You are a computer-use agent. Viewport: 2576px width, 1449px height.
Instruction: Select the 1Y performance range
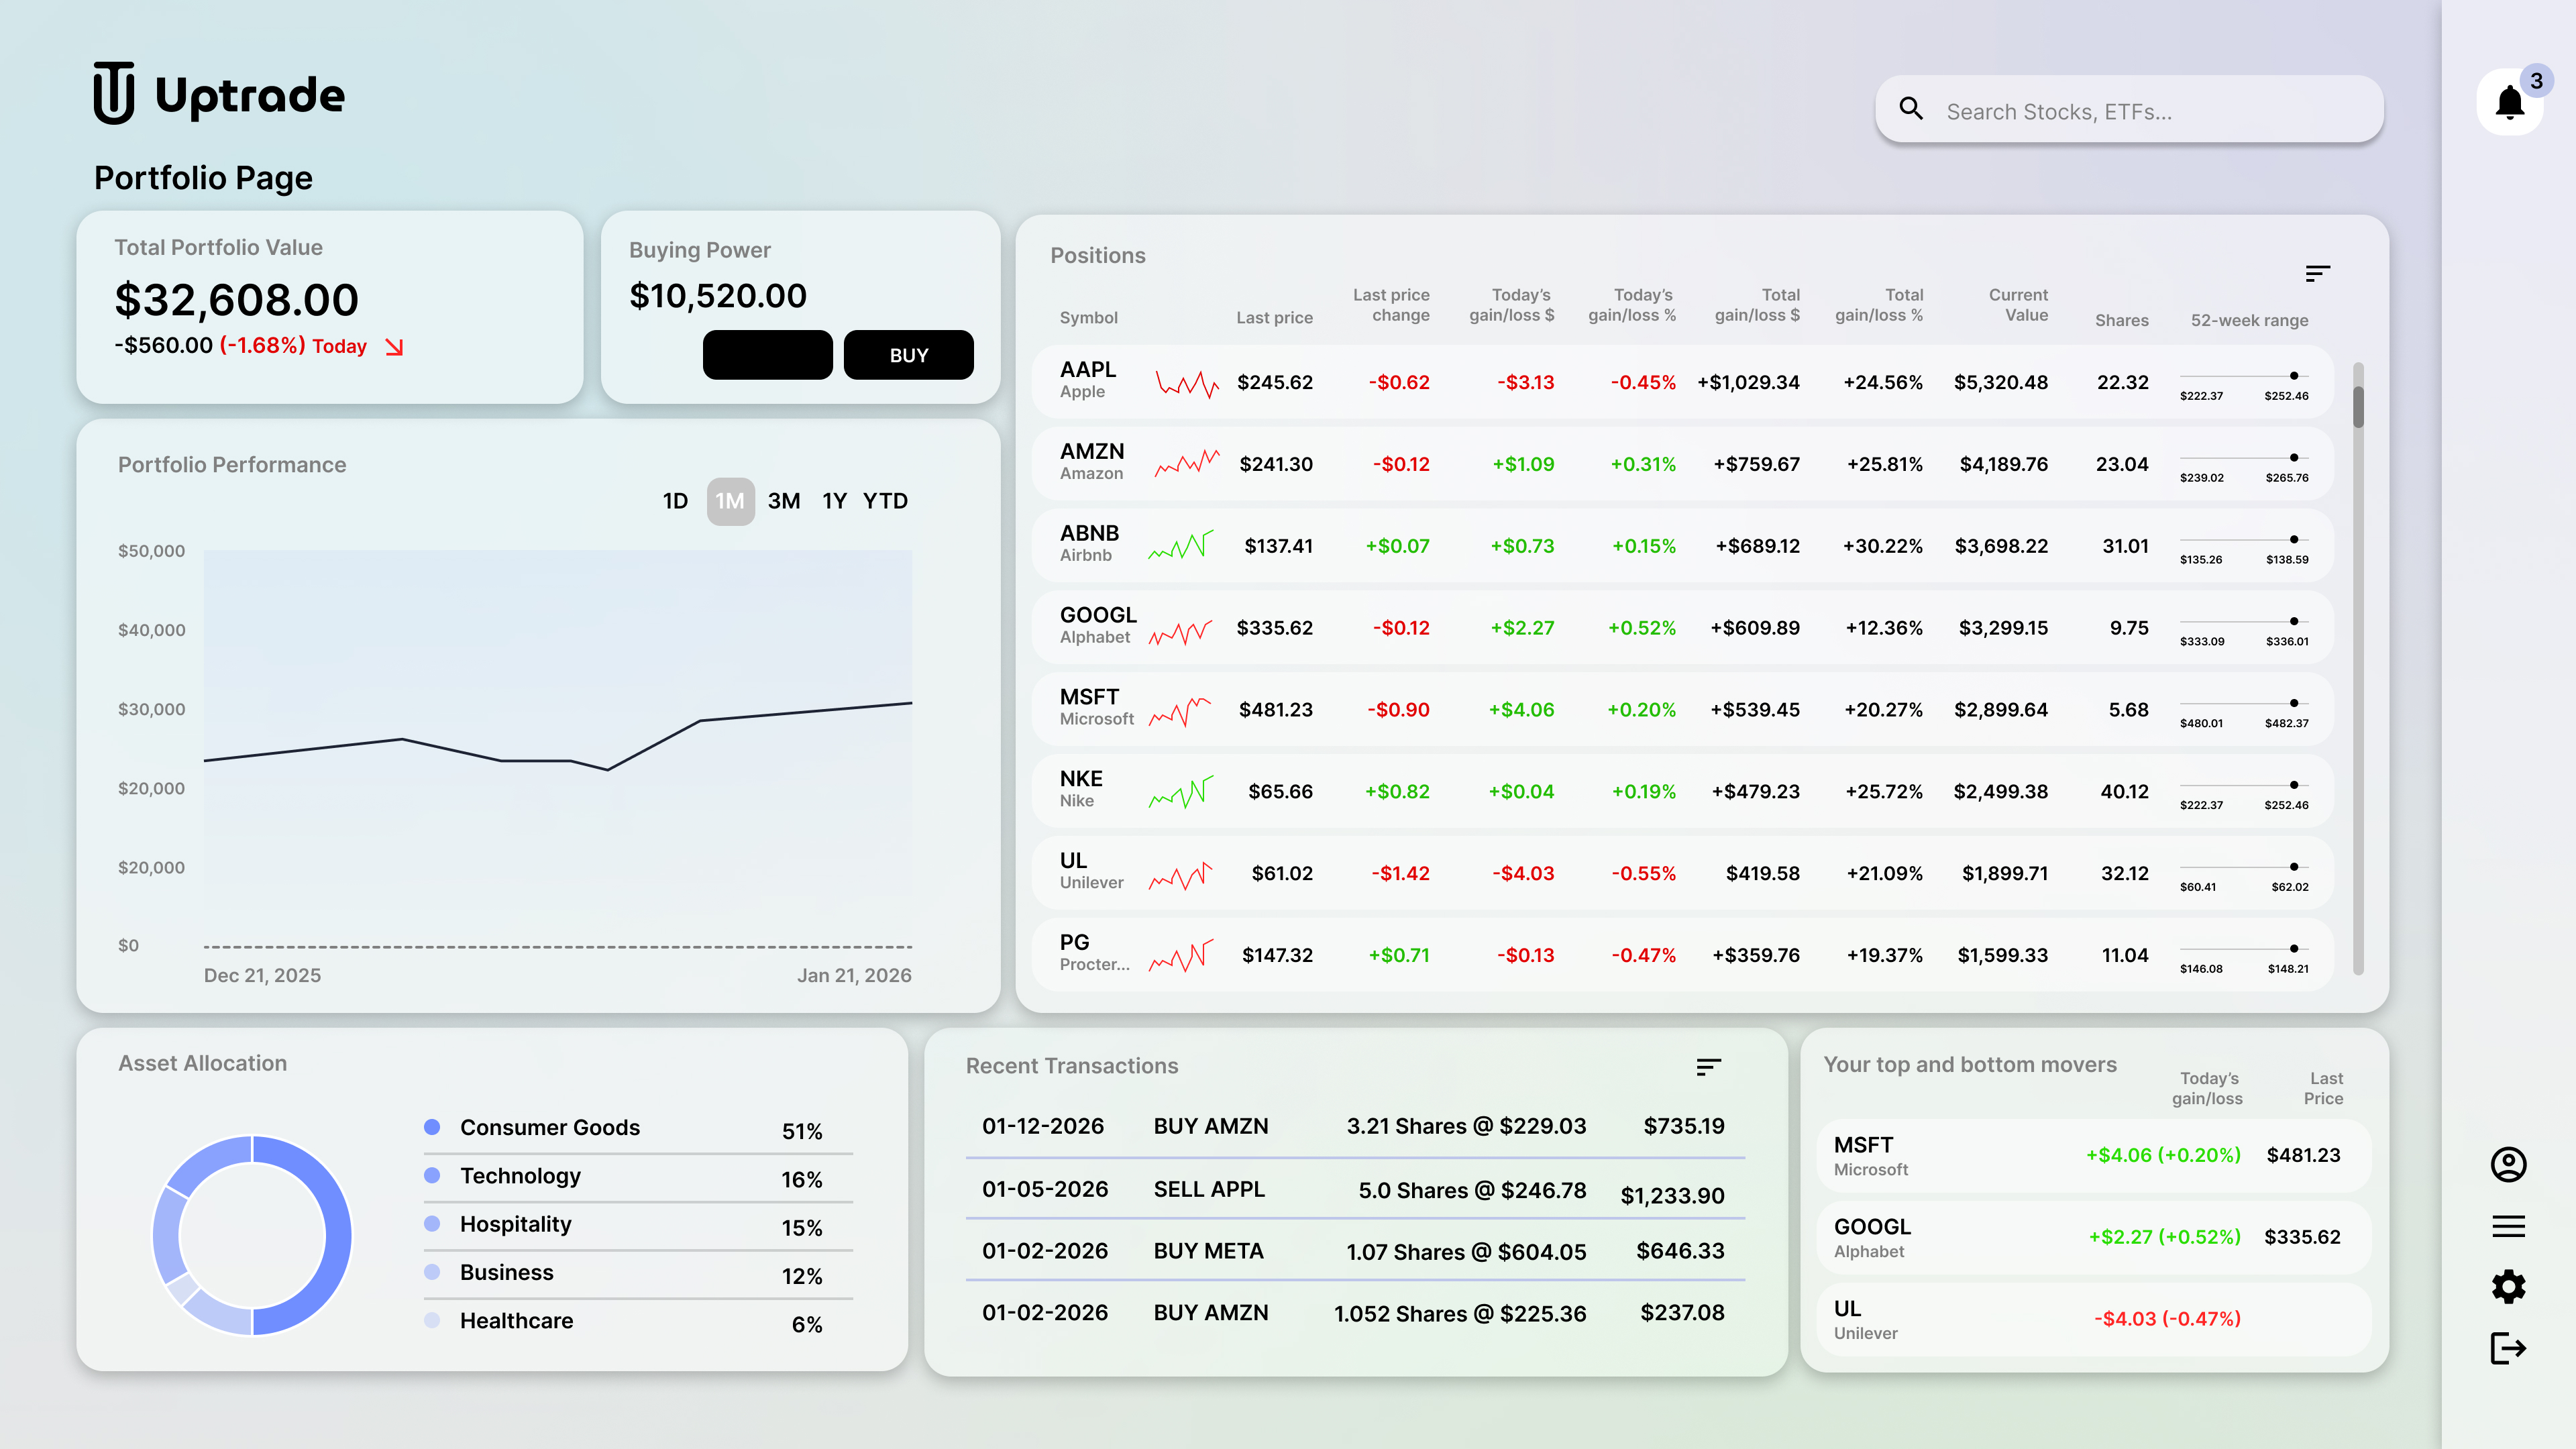point(834,501)
